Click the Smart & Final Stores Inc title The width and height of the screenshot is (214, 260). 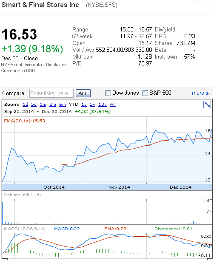click(40, 5)
